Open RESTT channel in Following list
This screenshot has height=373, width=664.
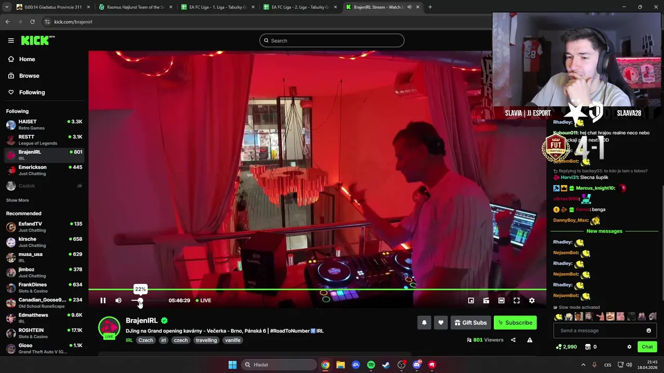click(44, 140)
